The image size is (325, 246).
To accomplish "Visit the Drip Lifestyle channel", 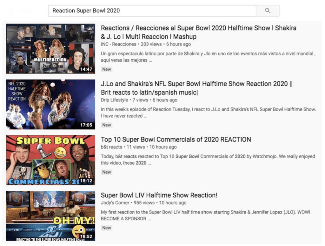I will click(x=114, y=100).
